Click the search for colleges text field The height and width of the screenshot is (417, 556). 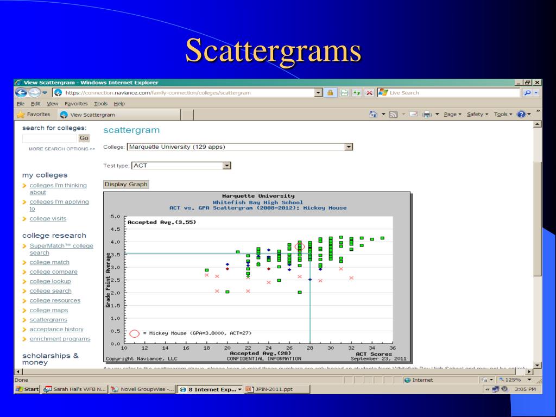tap(49, 138)
